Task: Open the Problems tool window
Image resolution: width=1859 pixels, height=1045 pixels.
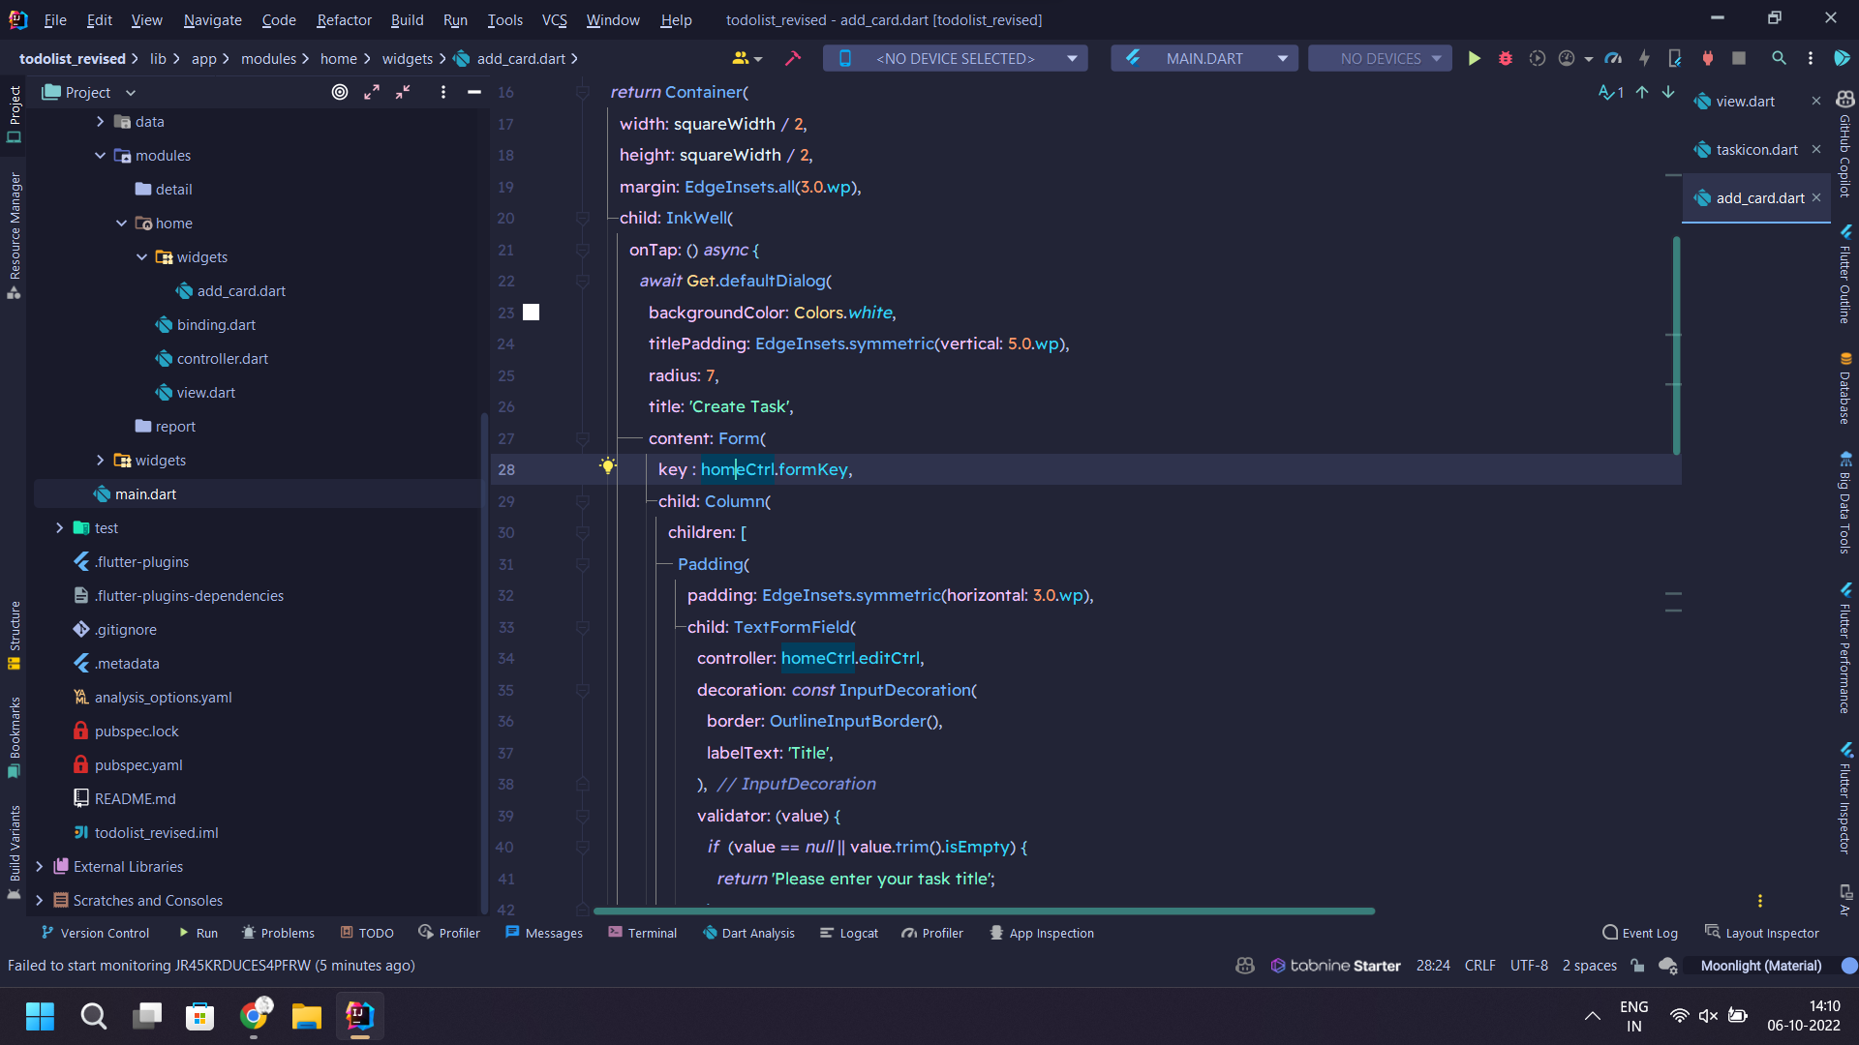Action: (278, 933)
